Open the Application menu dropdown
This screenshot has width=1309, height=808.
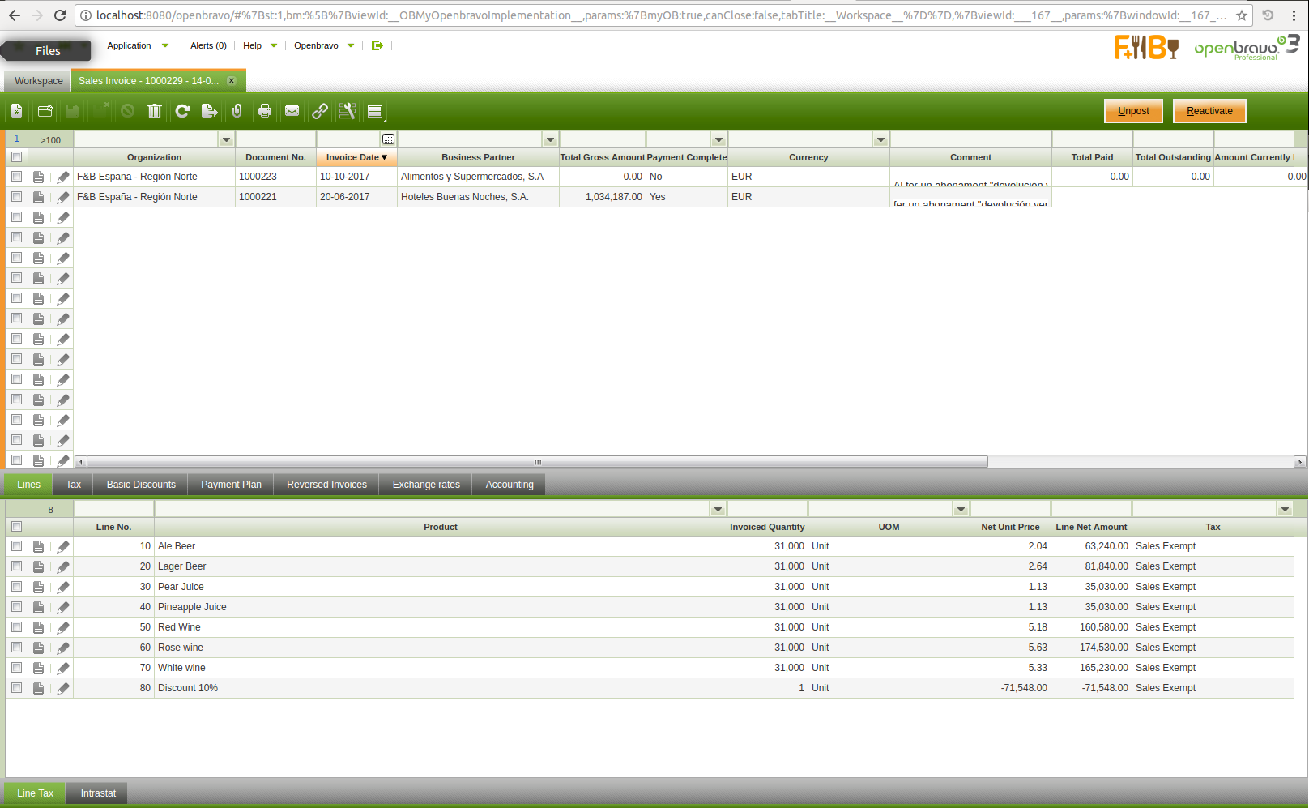pos(138,45)
